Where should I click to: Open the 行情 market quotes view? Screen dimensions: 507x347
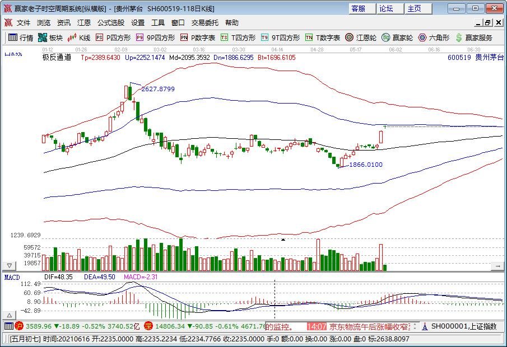[21, 38]
